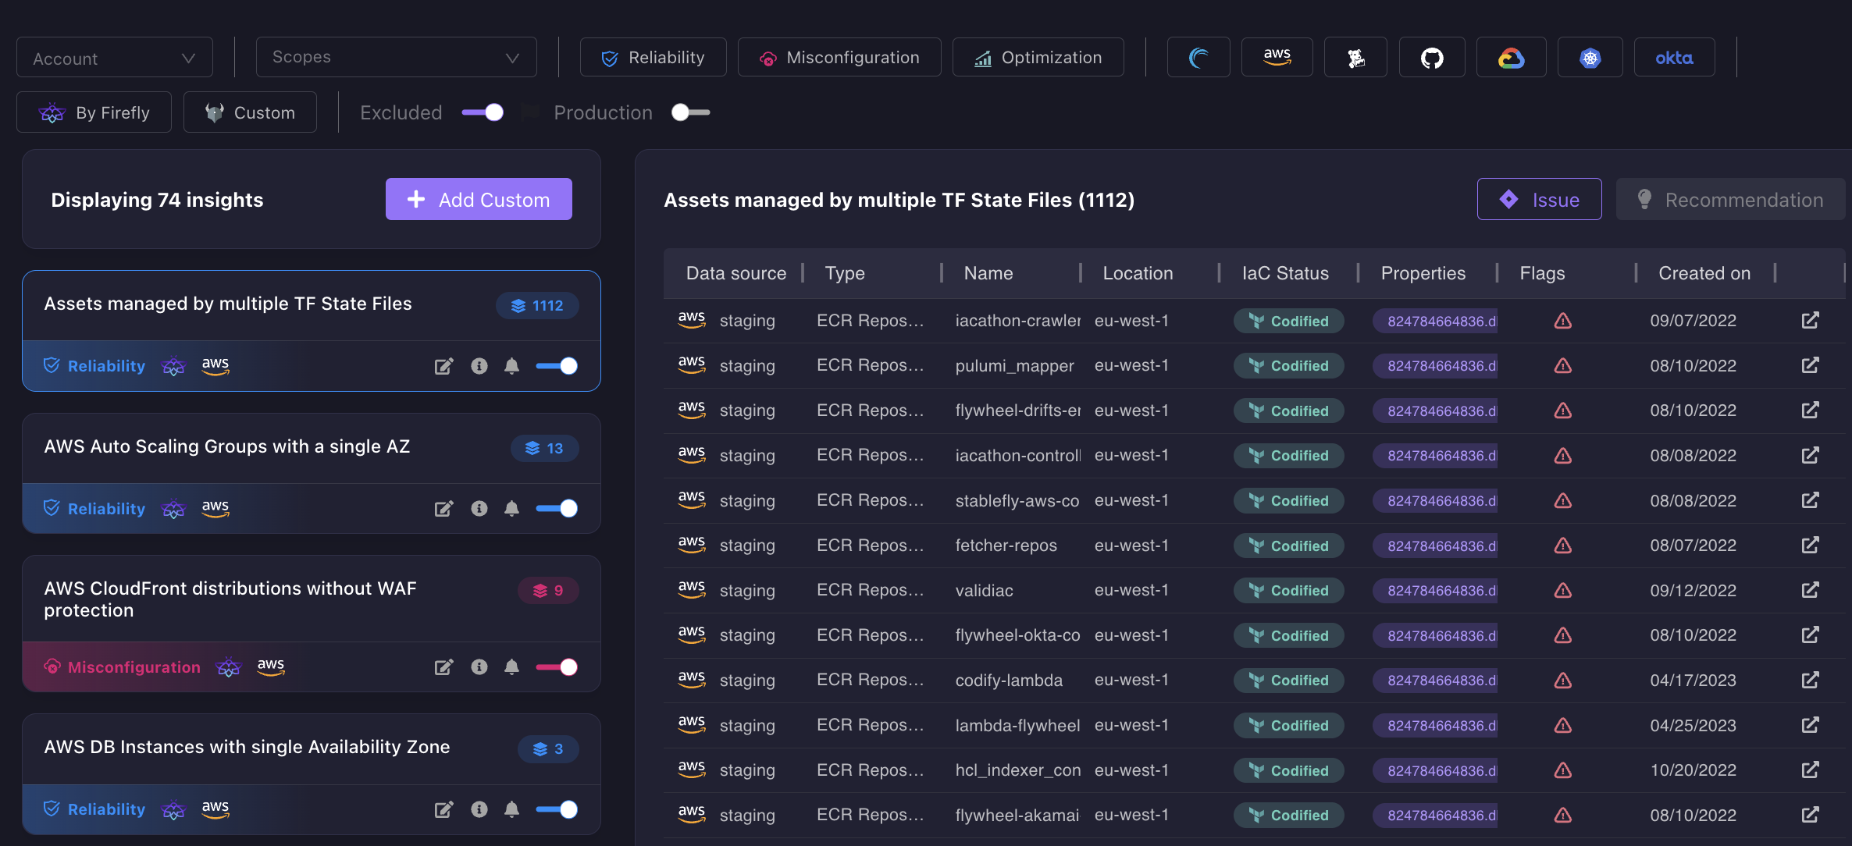Toggle the Excluded switch off

coord(483,112)
